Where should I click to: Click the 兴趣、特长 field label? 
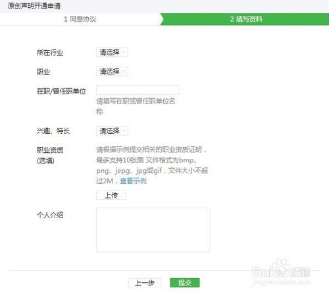(x=53, y=131)
